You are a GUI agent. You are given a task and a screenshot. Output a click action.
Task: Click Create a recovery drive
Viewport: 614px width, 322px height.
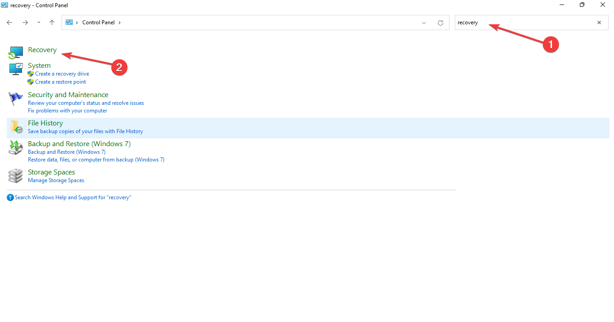(62, 74)
